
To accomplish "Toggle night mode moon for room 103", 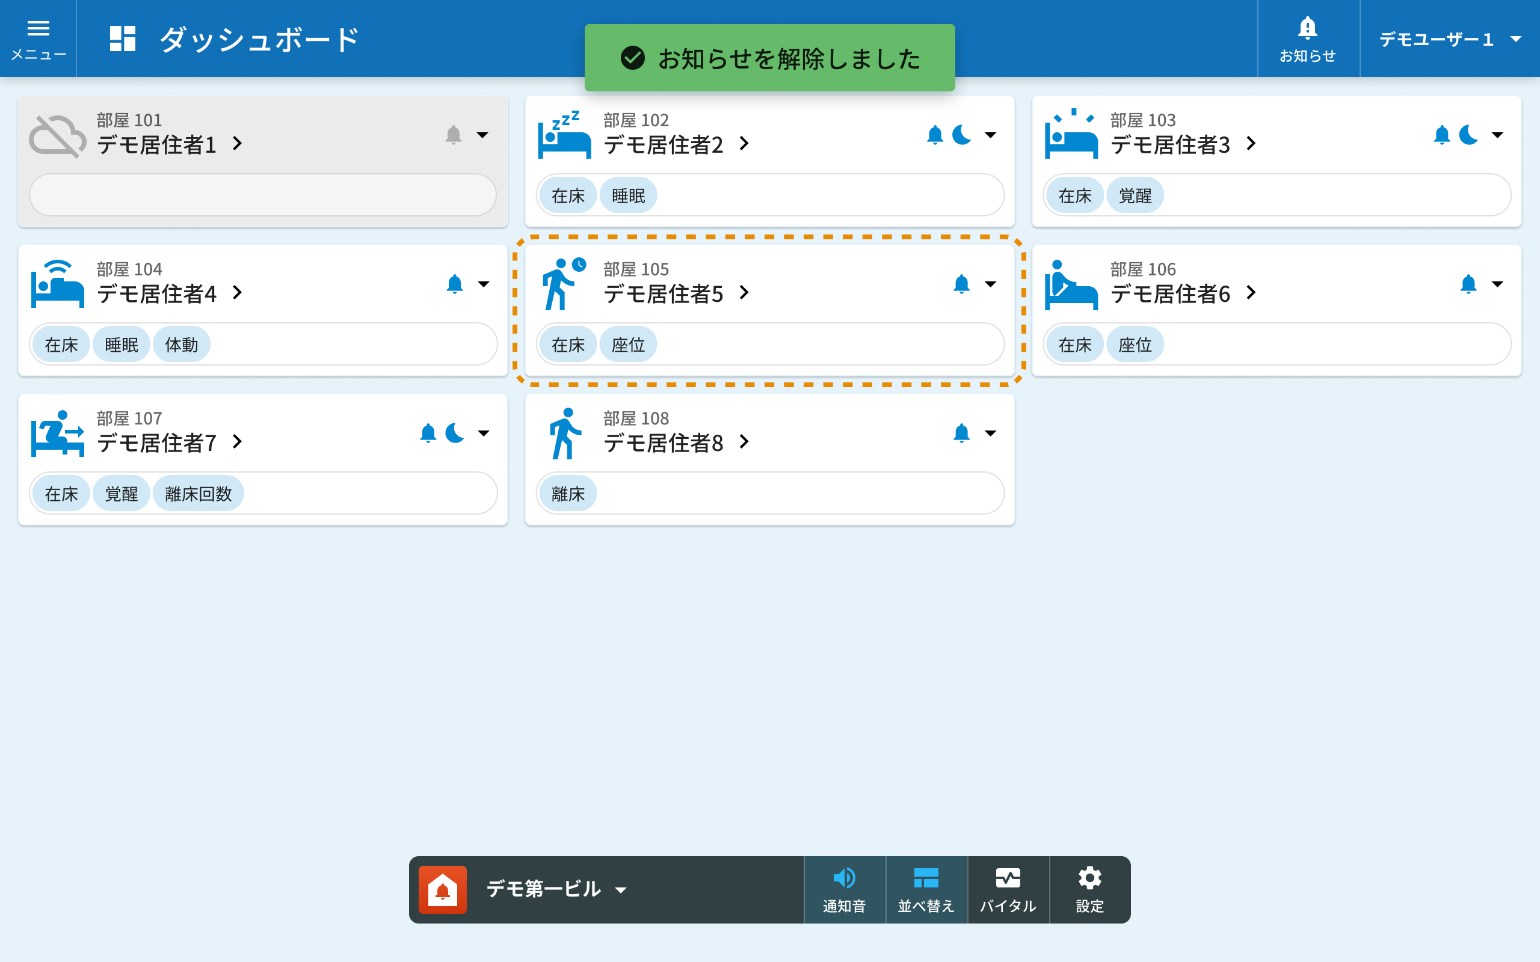I will pos(1468,135).
